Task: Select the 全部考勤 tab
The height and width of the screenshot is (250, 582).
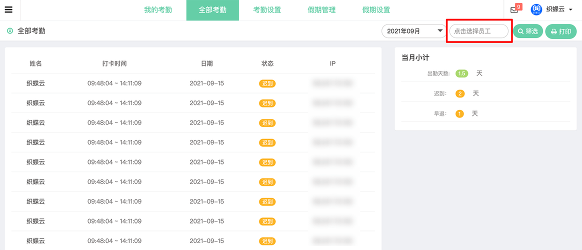Action: click(212, 10)
